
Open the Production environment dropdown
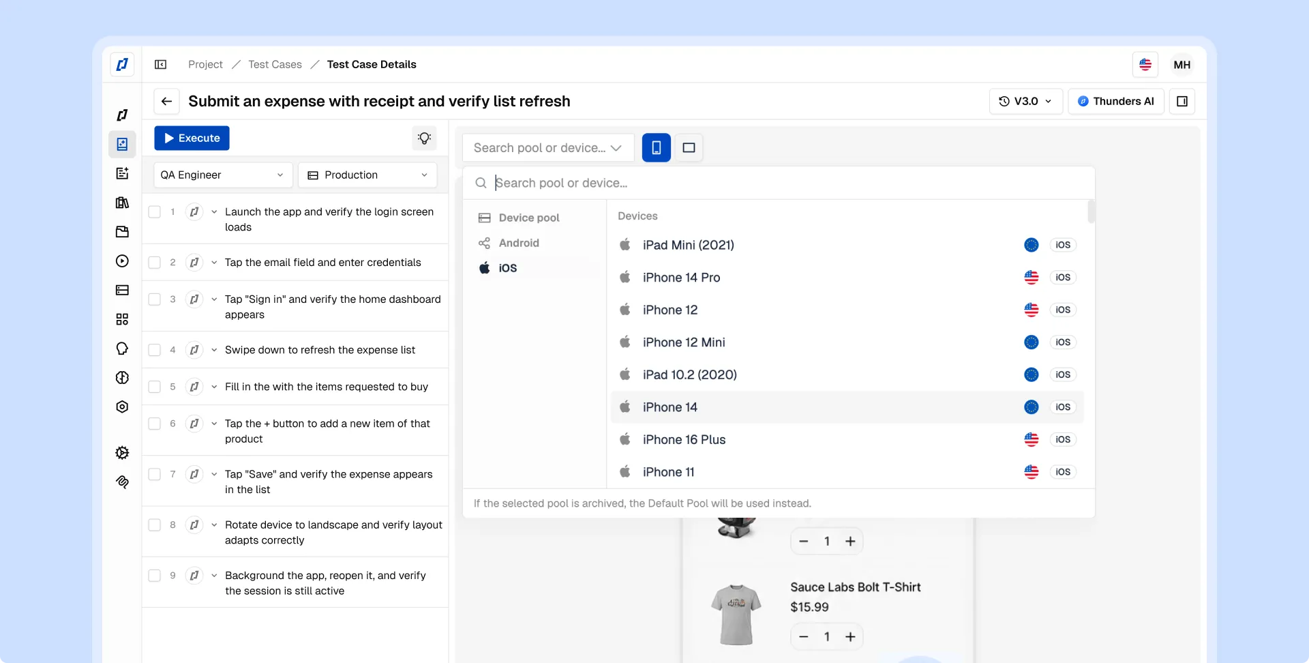coord(367,175)
